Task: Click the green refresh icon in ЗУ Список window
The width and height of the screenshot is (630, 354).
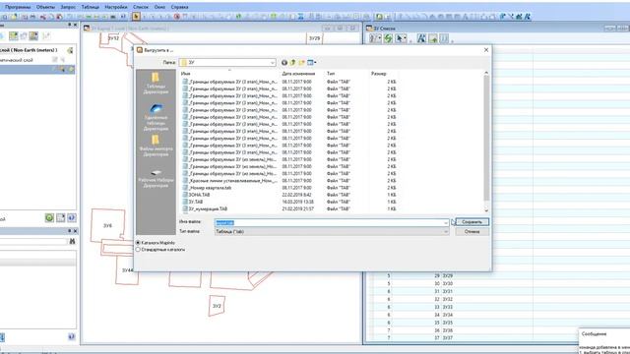Action: (x=388, y=38)
